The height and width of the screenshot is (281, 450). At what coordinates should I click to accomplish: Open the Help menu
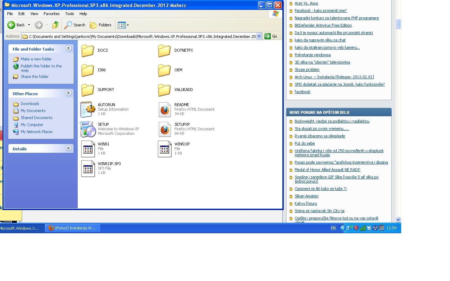(83, 14)
